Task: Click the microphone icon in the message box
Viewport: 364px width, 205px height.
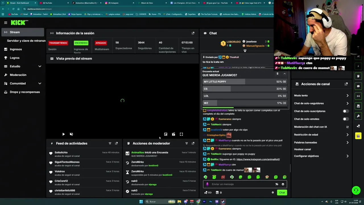Action: tap(207, 184)
